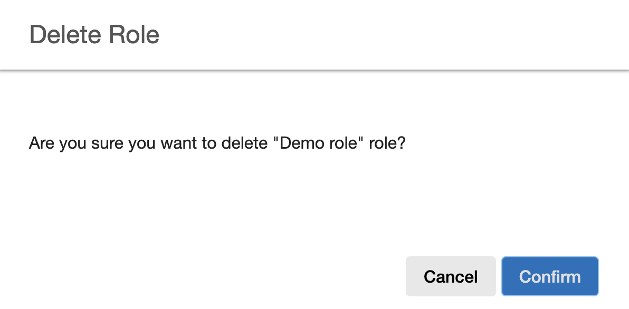Dismiss the dialog using Cancel
The image size is (629, 309).
pos(450,276)
